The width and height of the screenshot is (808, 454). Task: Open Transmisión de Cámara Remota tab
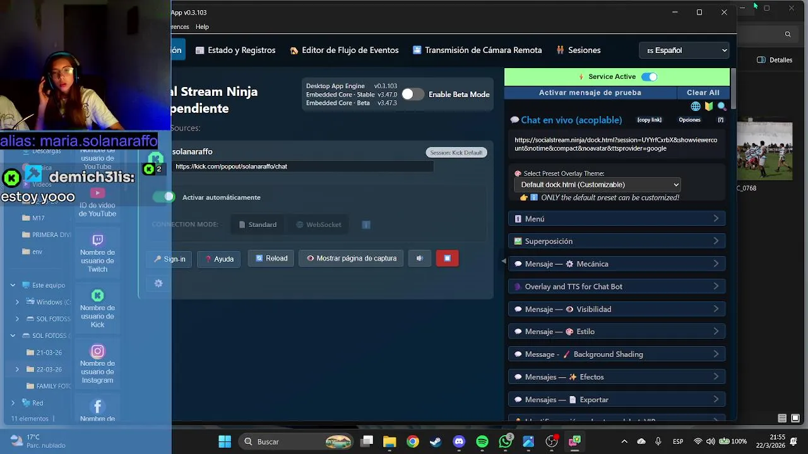click(x=477, y=50)
